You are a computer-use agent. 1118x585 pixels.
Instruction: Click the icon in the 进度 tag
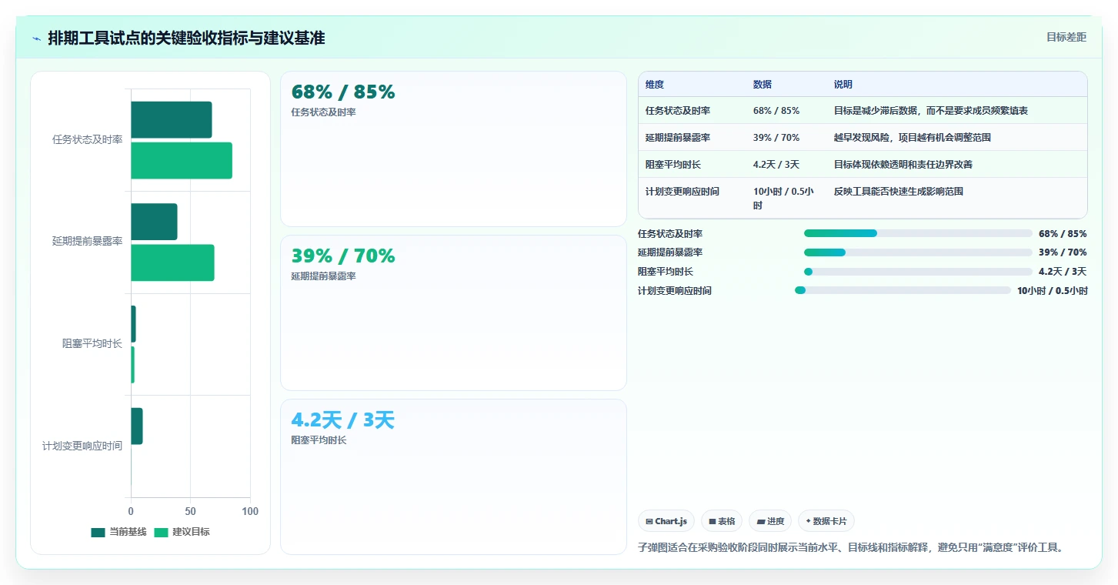tap(761, 521)
